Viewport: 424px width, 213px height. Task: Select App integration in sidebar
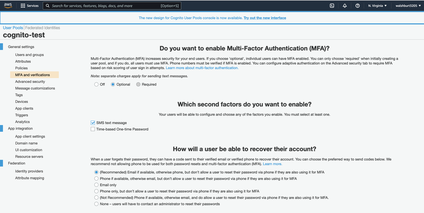pyautogui.click(x=20, y=128)
